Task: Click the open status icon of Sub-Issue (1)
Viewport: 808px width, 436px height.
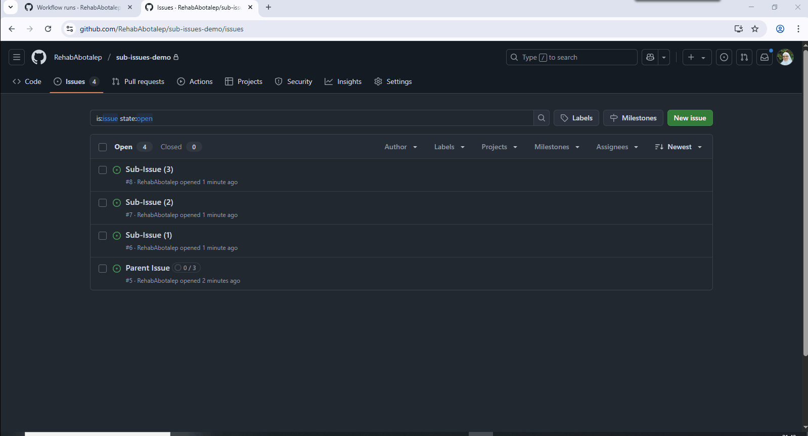Action: point(117,236)
